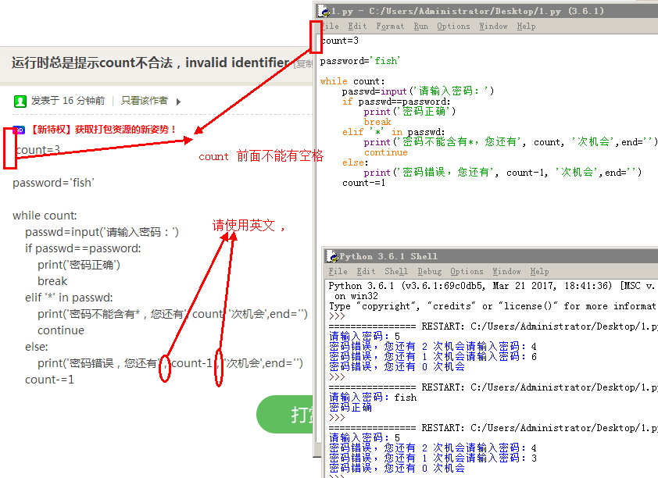Click the IDLE editor window icon for 1.py
658x478 pixels.
[323, 11]
